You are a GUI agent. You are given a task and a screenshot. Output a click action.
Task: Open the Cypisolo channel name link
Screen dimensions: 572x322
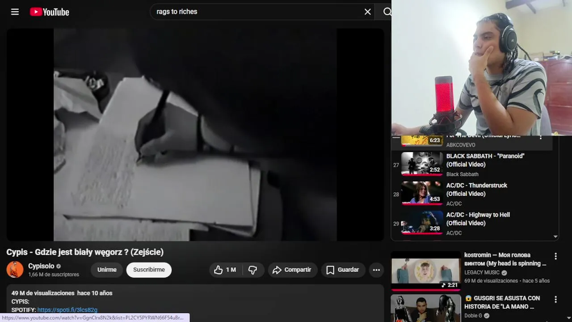point(41,266)
